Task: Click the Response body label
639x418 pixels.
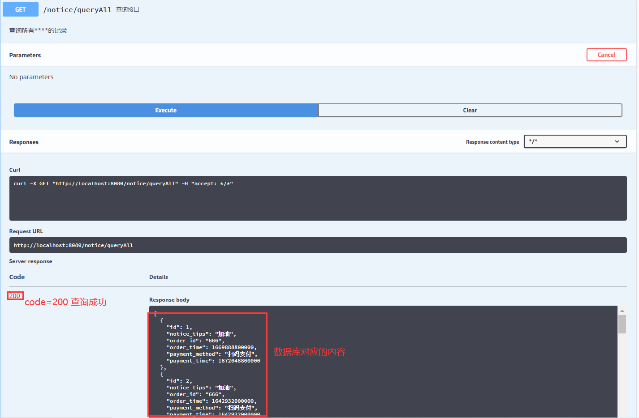Action: click(169, 300)
